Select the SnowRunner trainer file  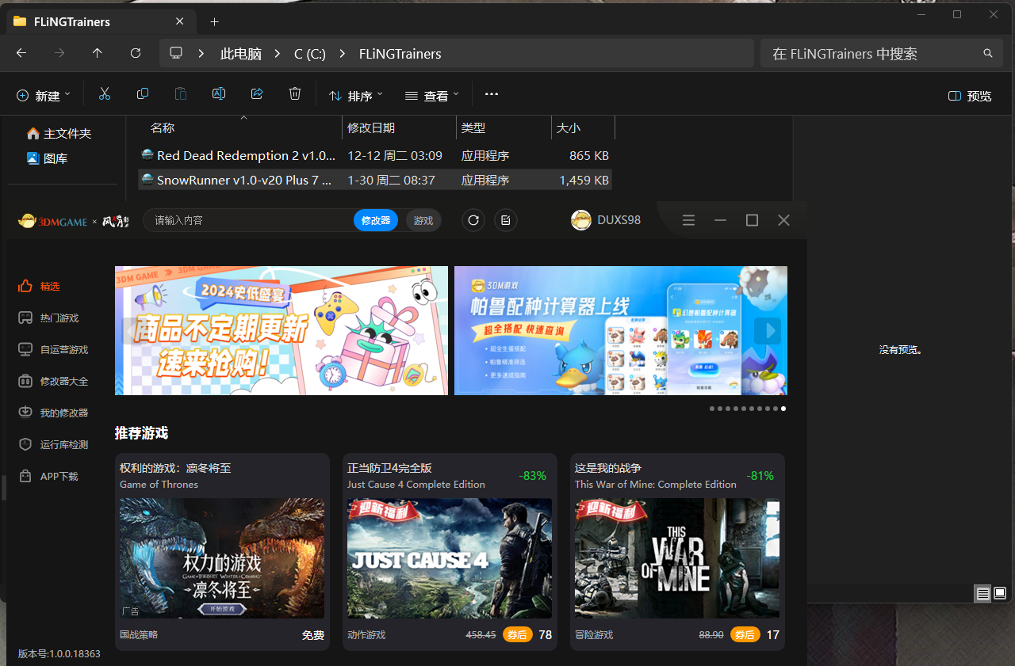pos(375,181)
